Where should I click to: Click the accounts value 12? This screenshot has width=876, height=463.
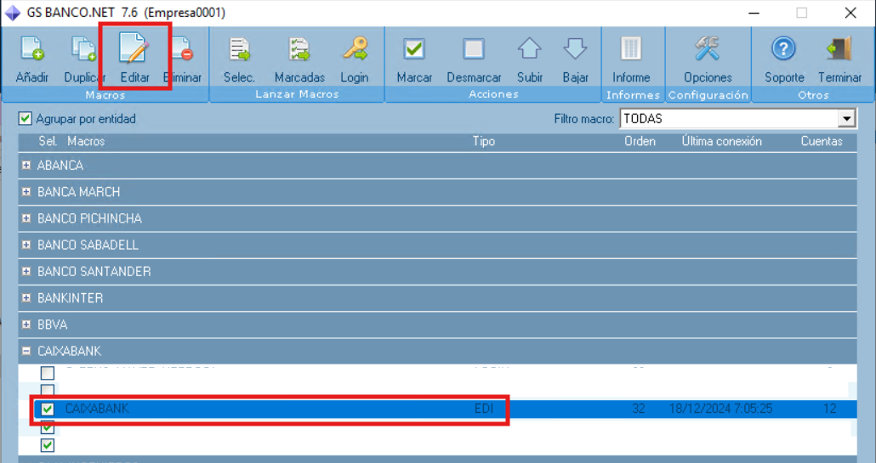(829, 409)
